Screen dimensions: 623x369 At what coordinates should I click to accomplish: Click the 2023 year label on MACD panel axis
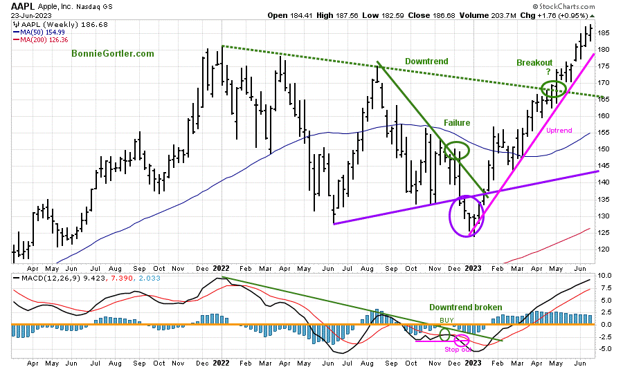[473, 363]
